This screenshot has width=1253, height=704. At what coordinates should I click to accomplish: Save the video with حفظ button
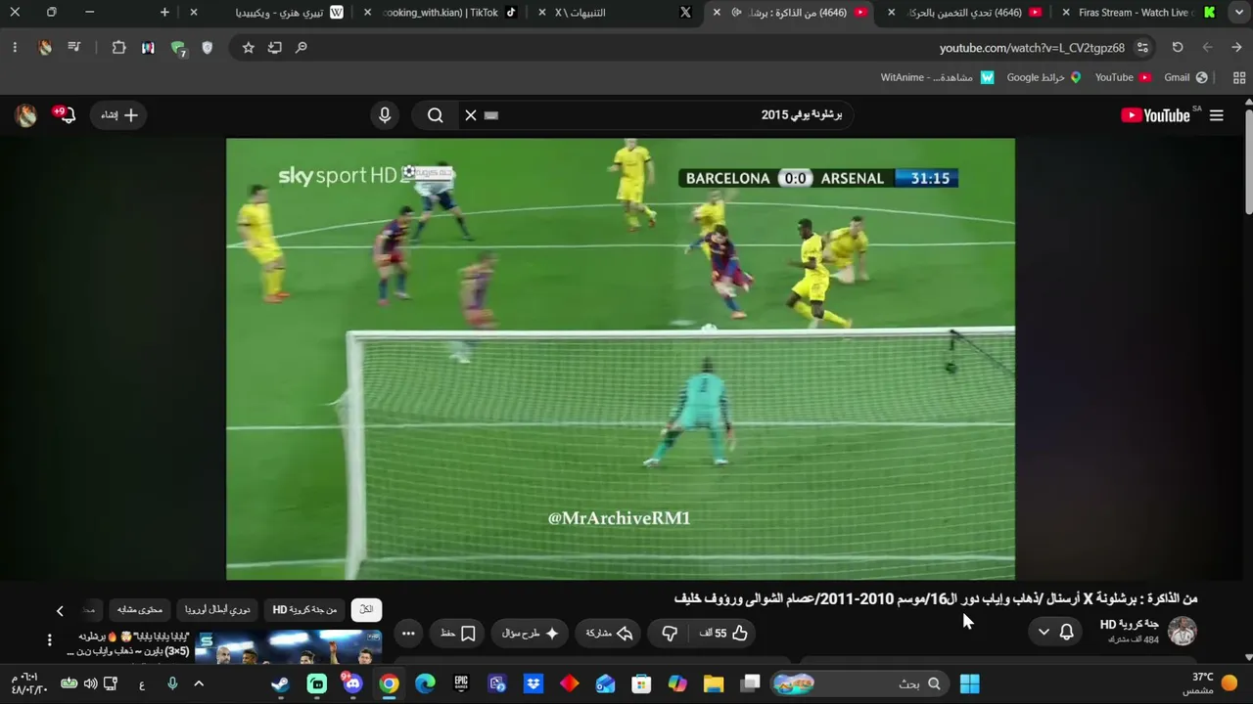pos(457,634)
